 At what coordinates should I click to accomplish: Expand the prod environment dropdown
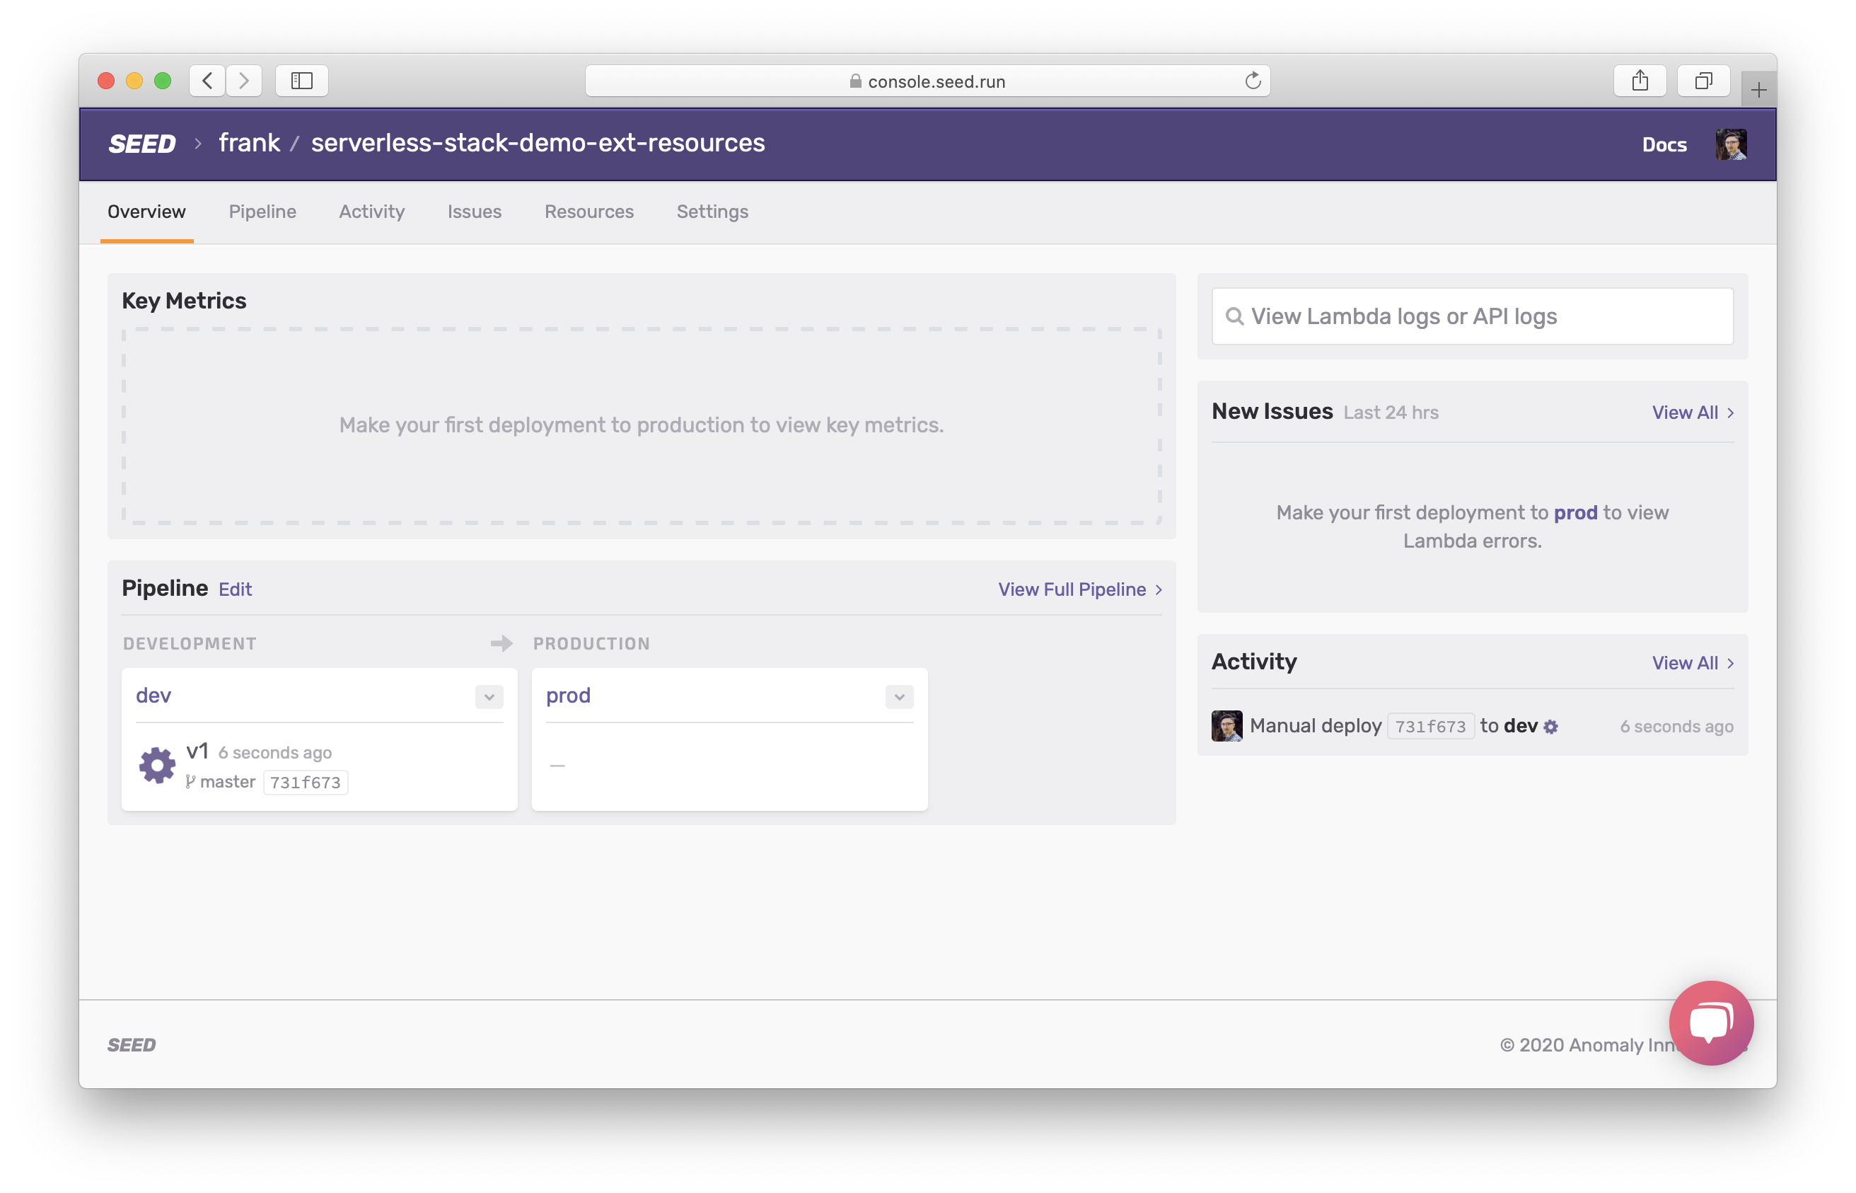coord(898,696)
